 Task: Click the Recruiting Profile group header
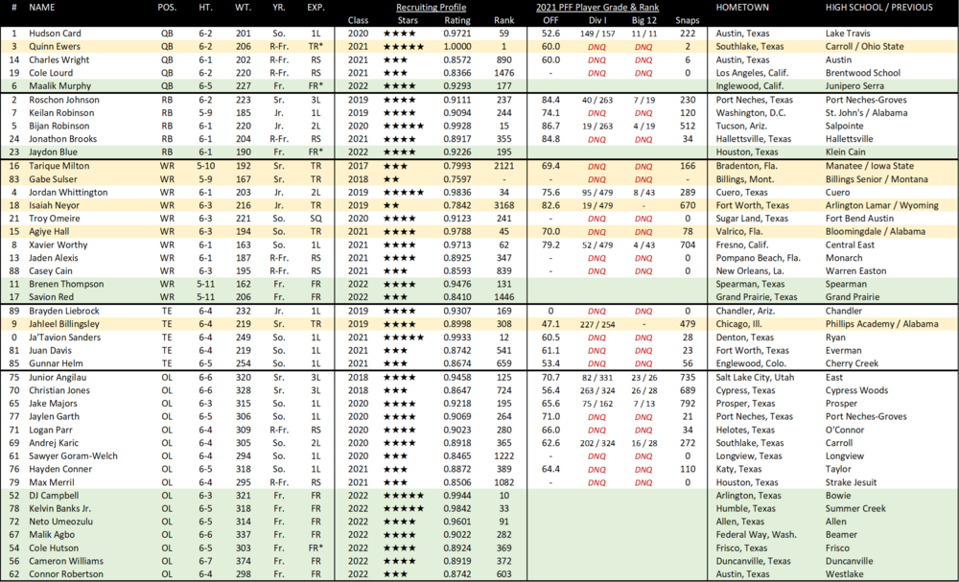pos(429,7)
